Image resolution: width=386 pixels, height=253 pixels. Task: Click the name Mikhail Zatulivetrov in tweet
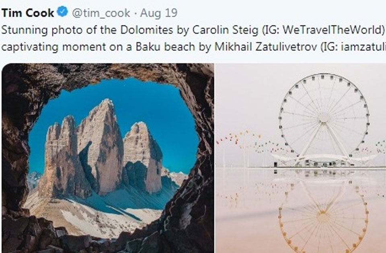click(x=266, y=47)
